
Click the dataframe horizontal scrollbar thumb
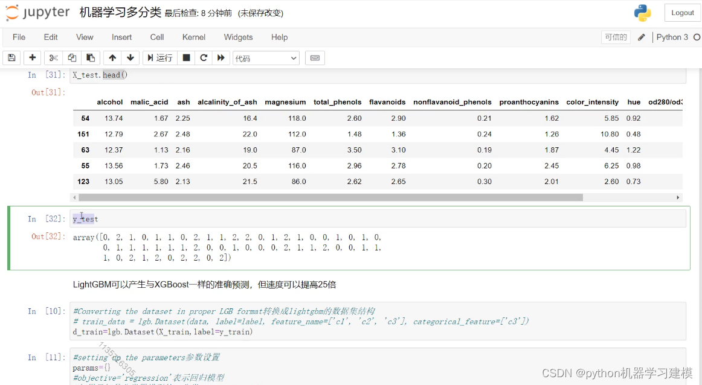(x=330, y=197)
